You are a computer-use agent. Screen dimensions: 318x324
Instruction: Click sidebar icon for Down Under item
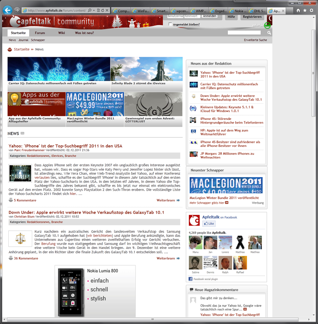tap(194, 96)
